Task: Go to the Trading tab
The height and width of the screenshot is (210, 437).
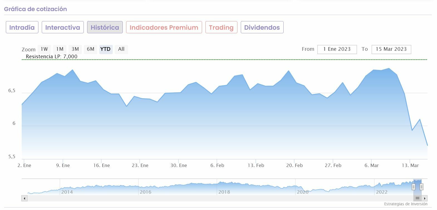Action: (221, 27)
